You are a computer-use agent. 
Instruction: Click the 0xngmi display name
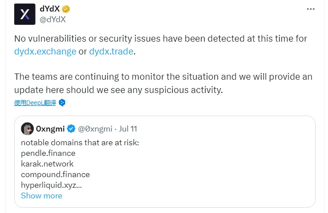coord(50,129)
